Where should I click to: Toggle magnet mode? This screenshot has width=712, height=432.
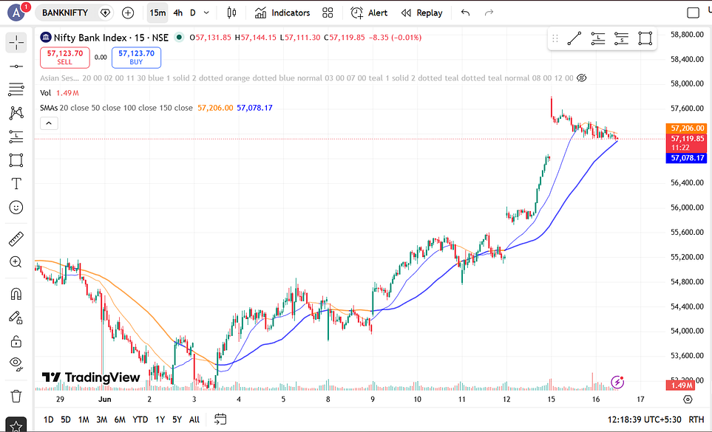(x=16, y=294)
